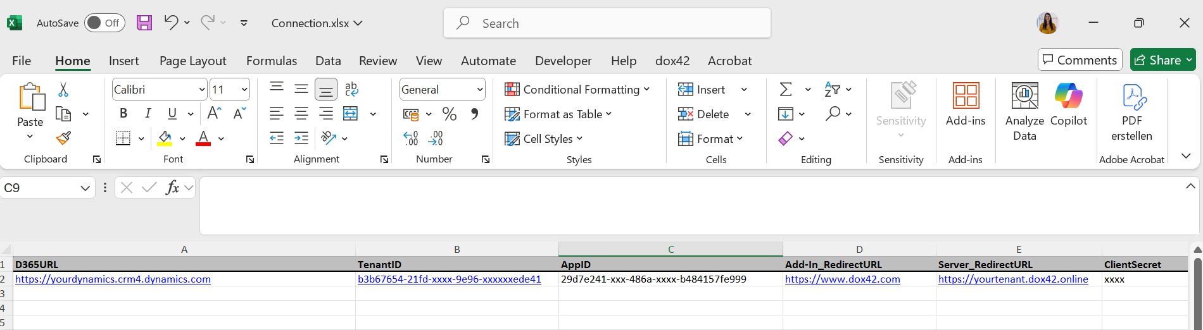Open the Calibri font name dropdown

coord(202,90)
